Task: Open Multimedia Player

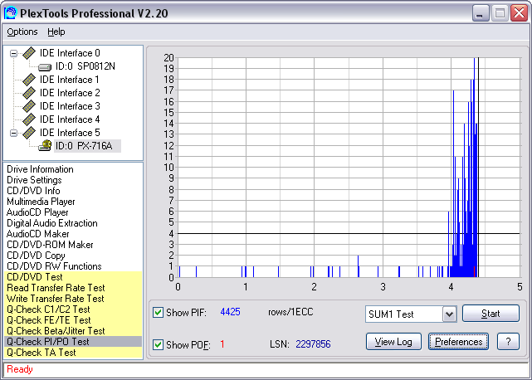Action: (41, 202)
